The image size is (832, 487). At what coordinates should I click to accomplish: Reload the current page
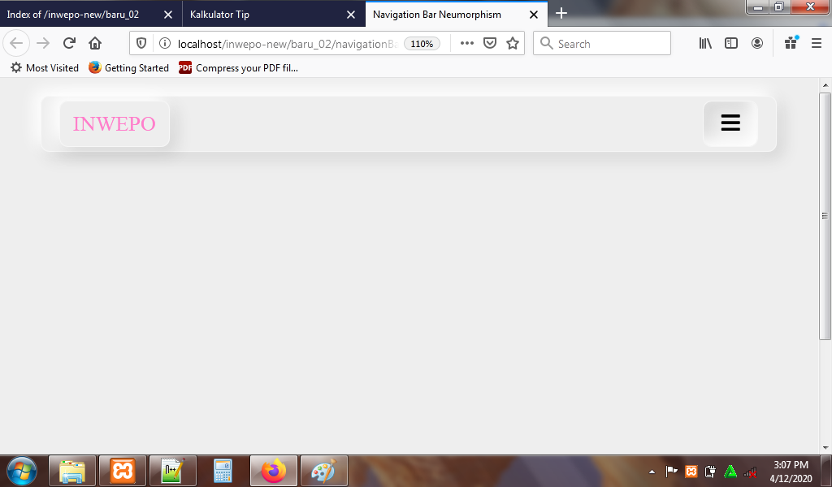point(69,44)
